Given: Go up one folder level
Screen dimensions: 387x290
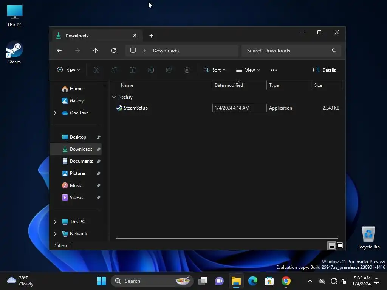Looking at the screenshot, I should pos(96,51).
